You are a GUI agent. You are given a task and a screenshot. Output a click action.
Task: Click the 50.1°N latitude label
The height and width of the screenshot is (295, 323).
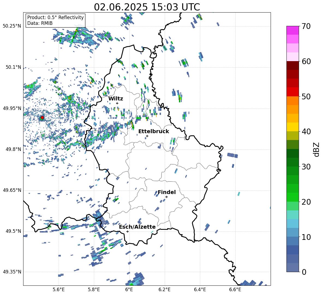(x=13, y=67)
